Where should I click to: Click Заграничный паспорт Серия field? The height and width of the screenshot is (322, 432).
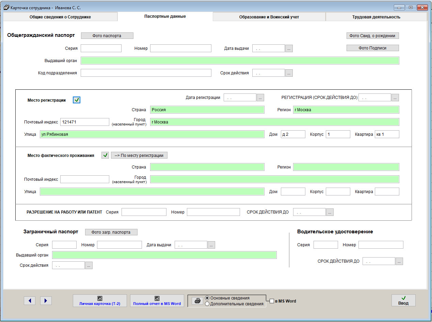coord(64,245)
